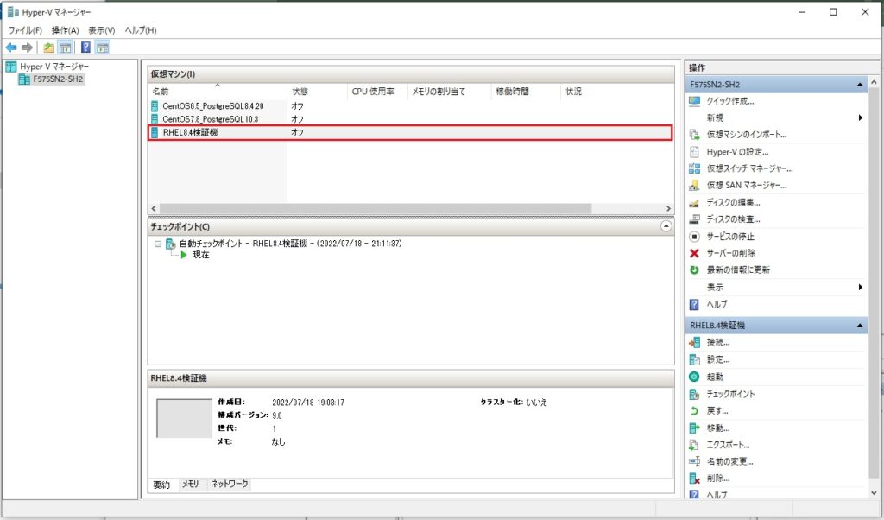Toggle the action pane toolbar icon
This screenshot has width=884, height=520.
(103, 48)
